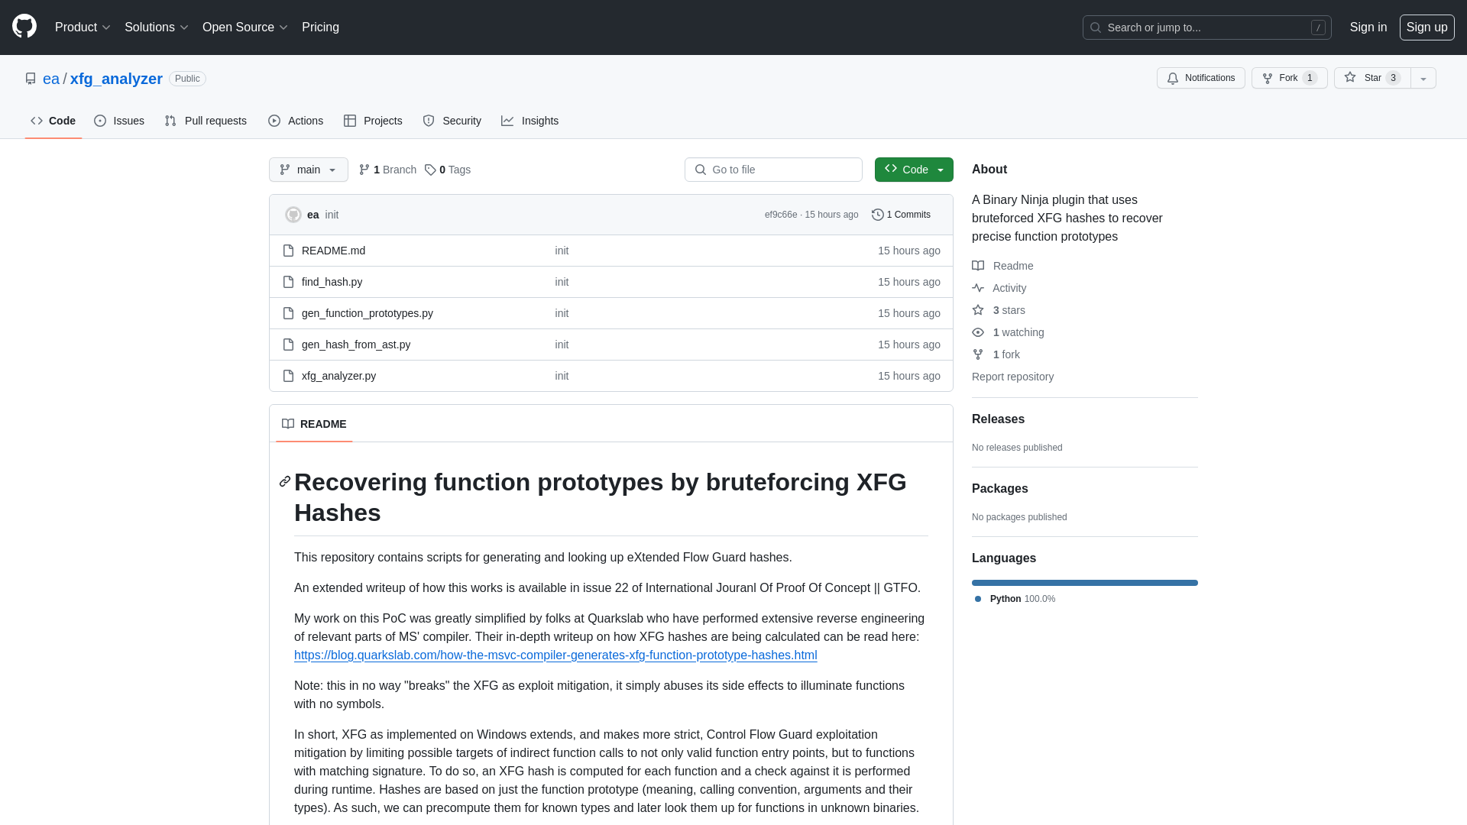Click the Sign up button
Viewport: 1467px width, 825px height.
[x=1427, y=27]
